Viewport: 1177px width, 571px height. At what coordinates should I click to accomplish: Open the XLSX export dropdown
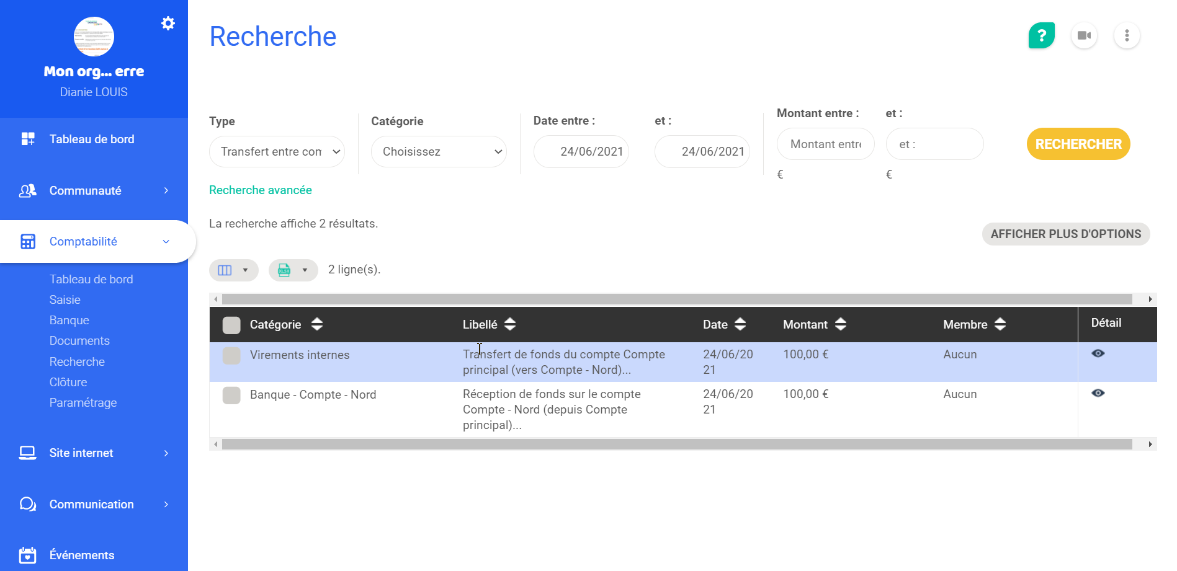coord(293,270)
